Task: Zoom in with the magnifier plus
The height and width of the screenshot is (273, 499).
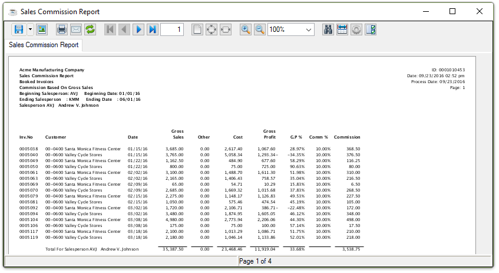Action: (x=246, y=29)
